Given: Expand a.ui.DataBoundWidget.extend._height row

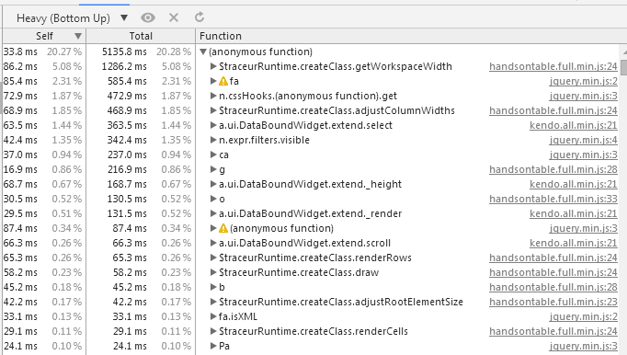Looking at the screenshot, I should point(213,184).
